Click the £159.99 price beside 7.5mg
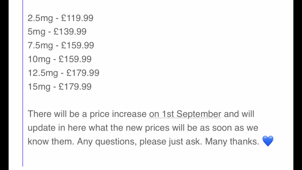The width and height of the screenshot is (302, 170). [78, 45]
